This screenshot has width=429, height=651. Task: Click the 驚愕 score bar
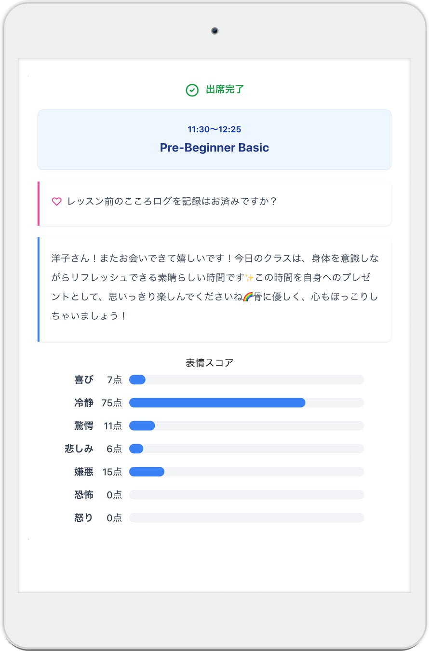246,426
